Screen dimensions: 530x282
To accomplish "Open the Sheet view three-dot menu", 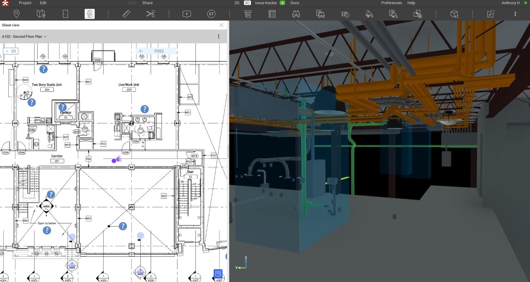I will tap(218, 36).
